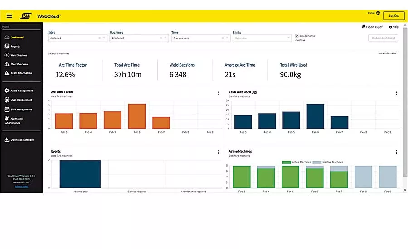Click the Feb 6 wire used bar
The height and width of the screenshot is (249, 408).
pyautogui.click(x=316, y=116)
